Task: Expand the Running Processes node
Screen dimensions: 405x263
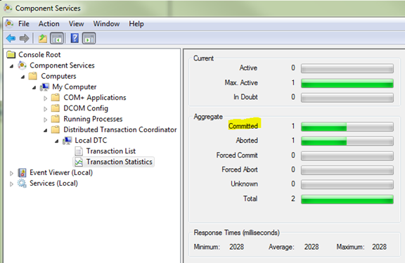Action: [45, 120]
